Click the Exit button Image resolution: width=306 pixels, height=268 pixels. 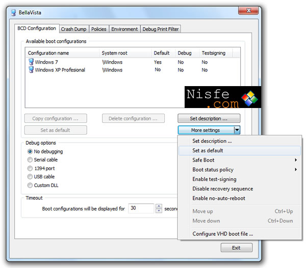click(x=237, y=248)
